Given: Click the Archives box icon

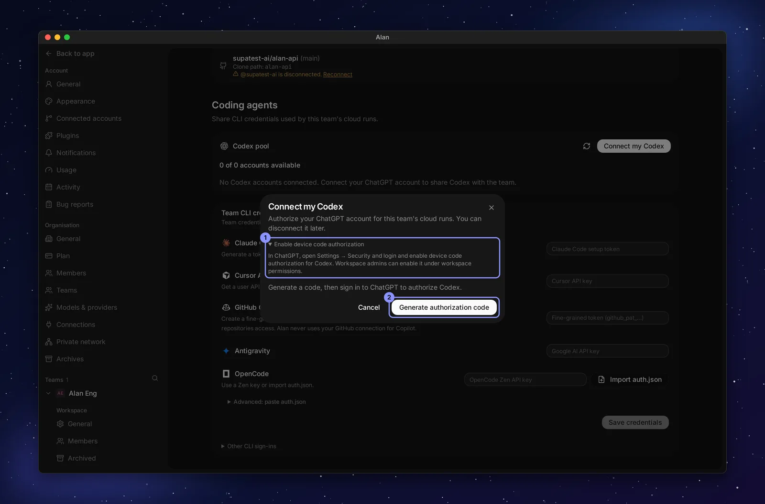Looking at the screenshot, I should click(49, 359).
